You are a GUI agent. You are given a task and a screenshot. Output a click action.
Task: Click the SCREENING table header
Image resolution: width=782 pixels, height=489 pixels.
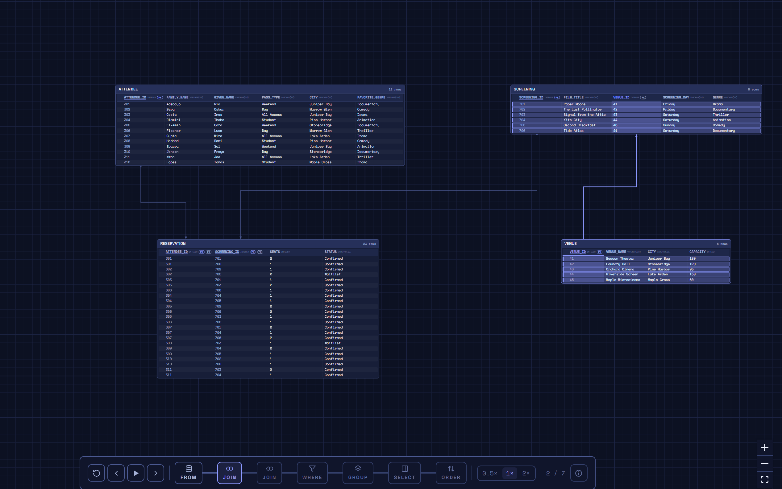pyautogui.click(x=636, y=89)
